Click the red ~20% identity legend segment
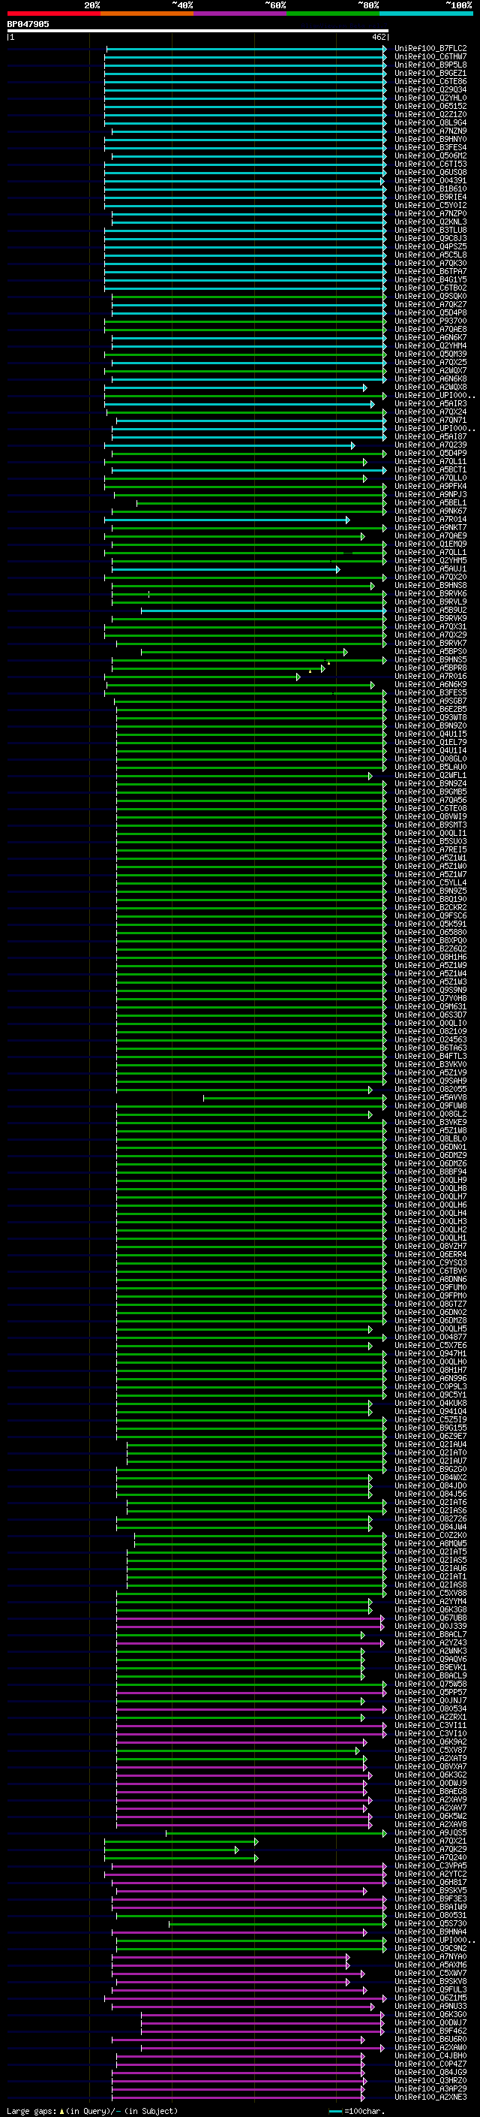480x2117 pixels. point(54,14)
